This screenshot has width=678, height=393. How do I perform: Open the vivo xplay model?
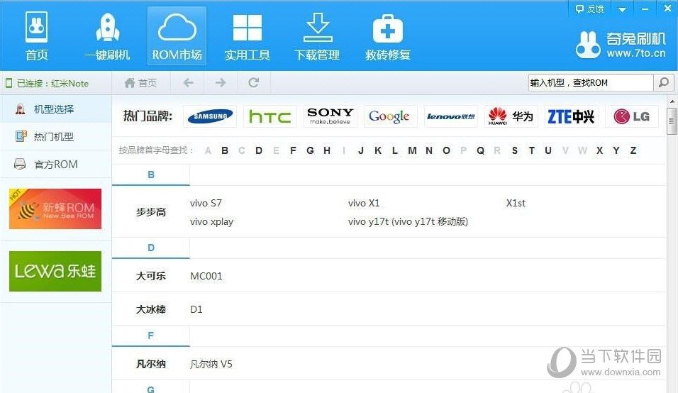(x=211, y=221)
